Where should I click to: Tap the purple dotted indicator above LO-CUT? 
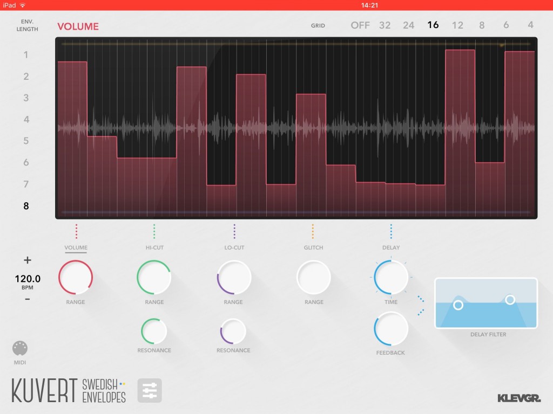click(234, 231)
